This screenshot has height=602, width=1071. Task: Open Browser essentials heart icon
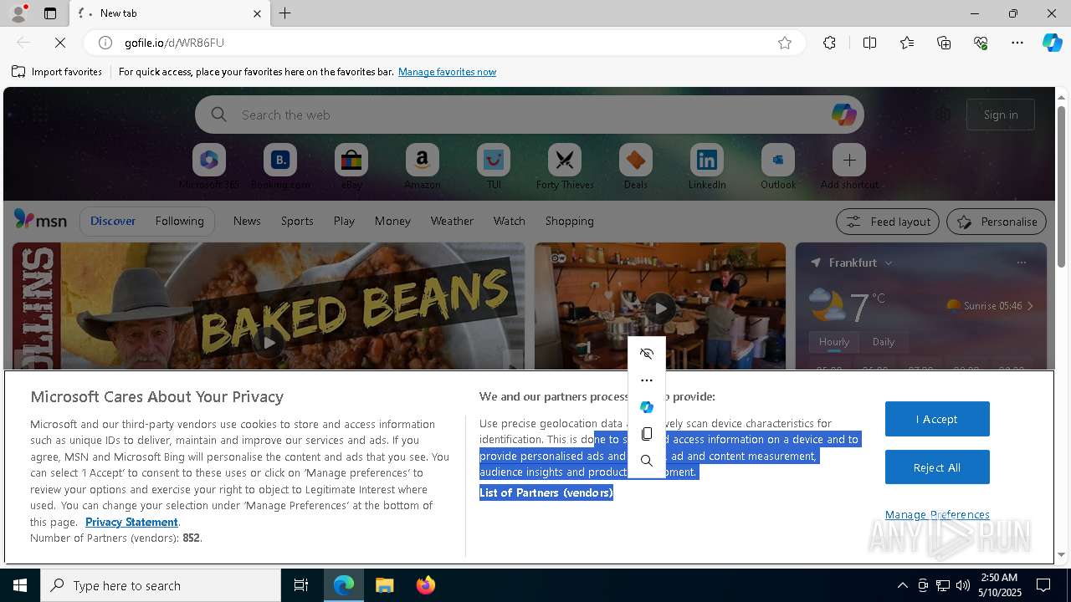[x=981, y=43]
